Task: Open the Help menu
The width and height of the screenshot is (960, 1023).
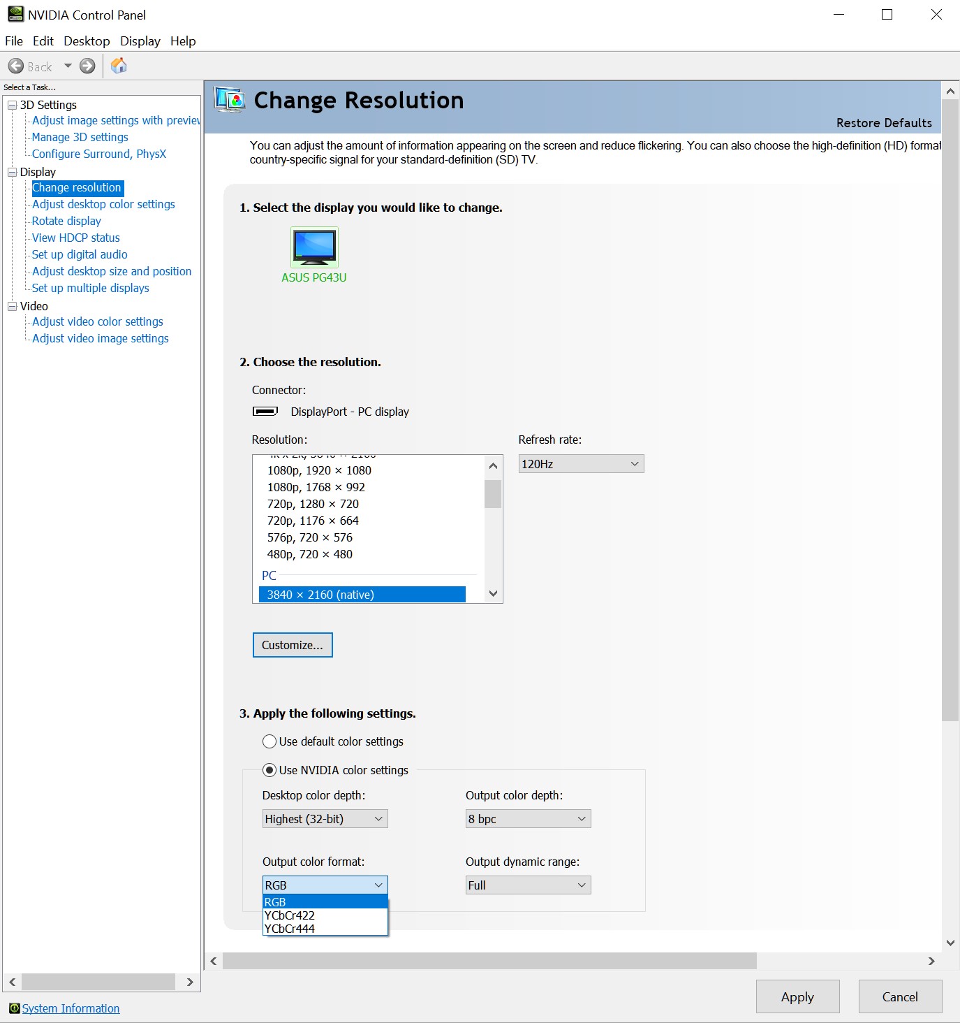Action: [x=183, y=41]
